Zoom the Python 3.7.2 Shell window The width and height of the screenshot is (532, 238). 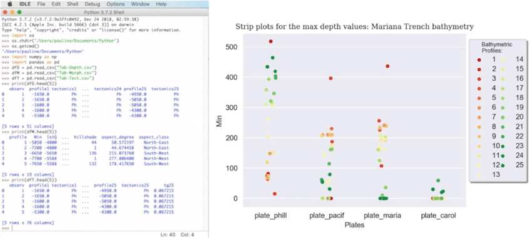pos(19,12)
